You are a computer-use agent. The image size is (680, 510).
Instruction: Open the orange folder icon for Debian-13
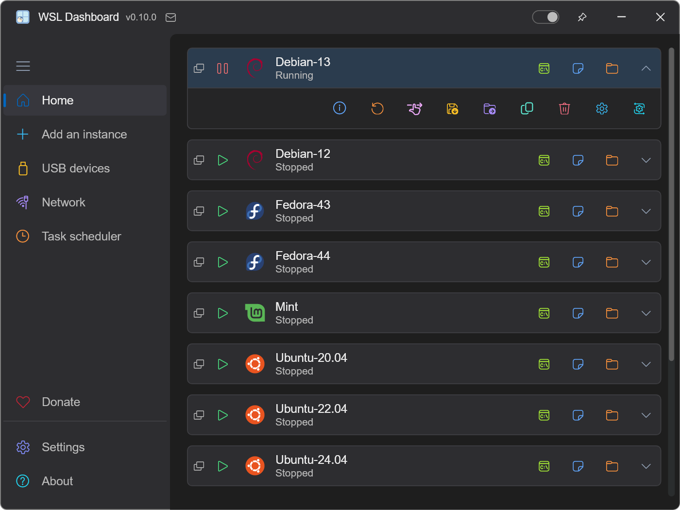[612, 68]
